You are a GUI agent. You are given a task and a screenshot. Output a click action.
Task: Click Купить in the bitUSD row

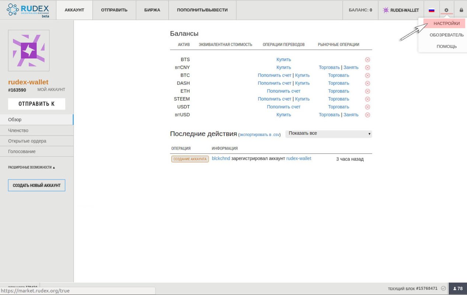[284, 115]
